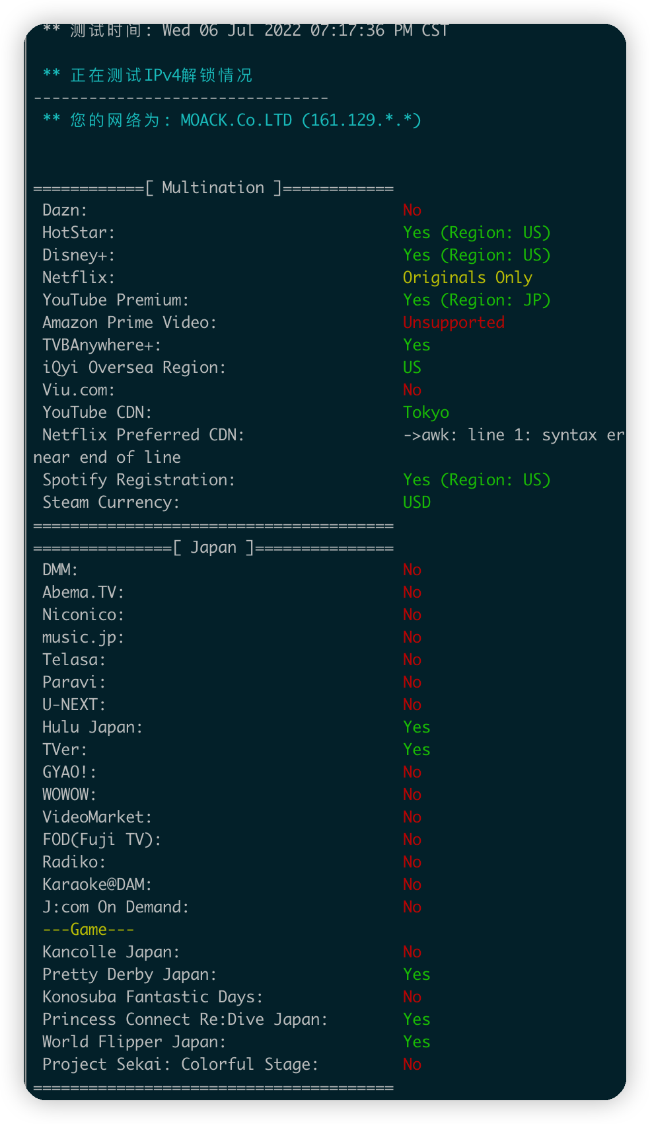Click the Japan section header
The width and height of the screenshot is (650, 1124).
(213, 547)
